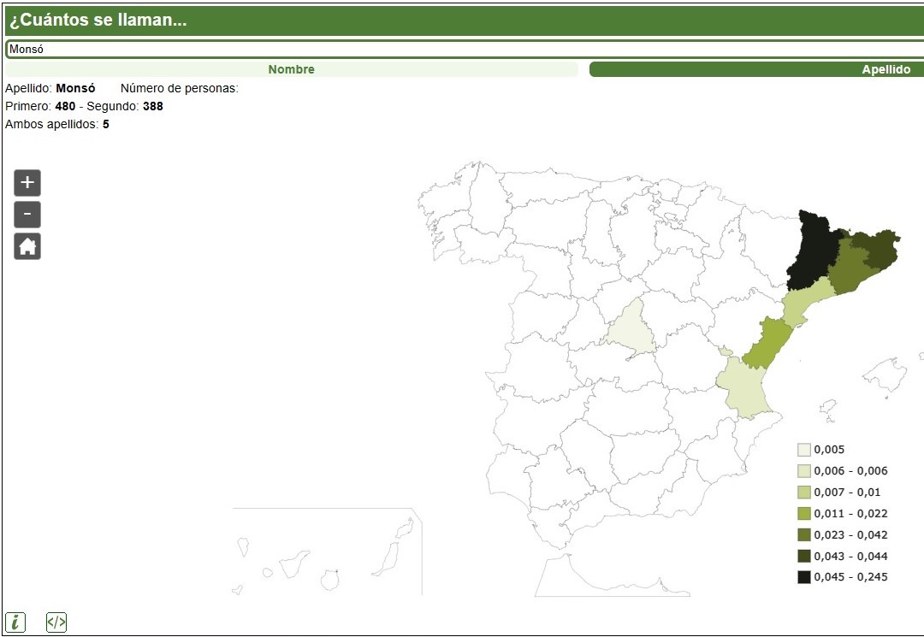Viewport: 924px width, 637px height.
Task: Open the information icon at bottom left
Action: [x=15, y=622]
